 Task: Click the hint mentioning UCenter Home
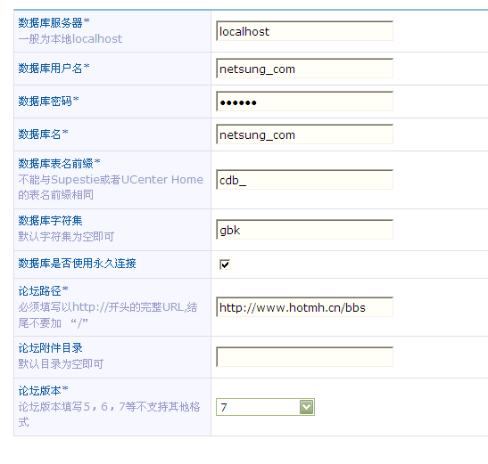111,187
